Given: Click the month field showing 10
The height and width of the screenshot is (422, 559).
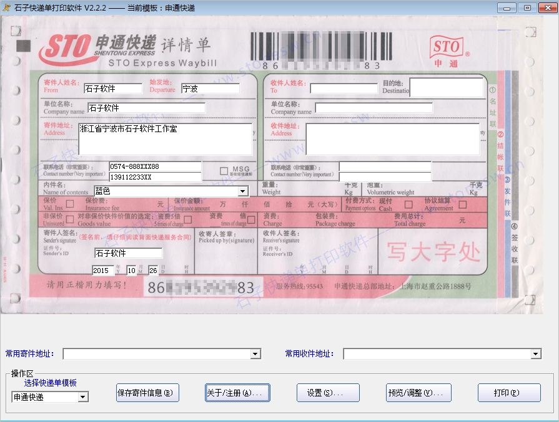Looking at the screenshot, I should (132, 271).
